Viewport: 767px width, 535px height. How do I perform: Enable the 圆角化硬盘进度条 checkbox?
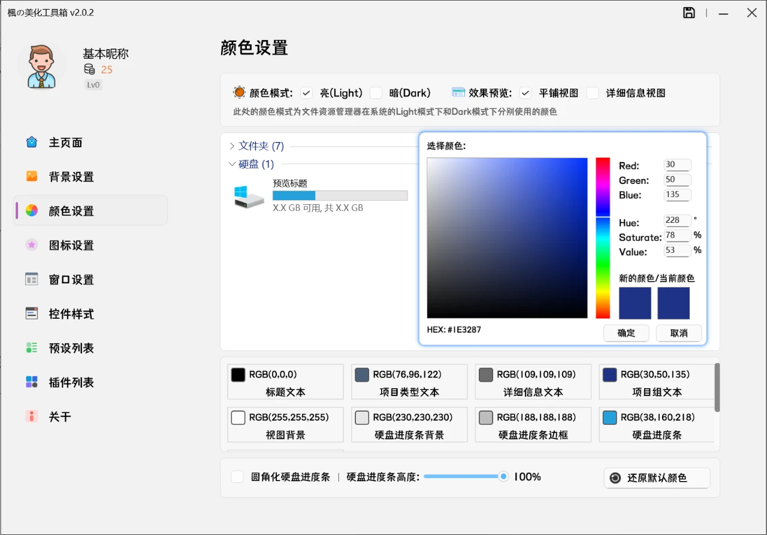coord(237,477)
